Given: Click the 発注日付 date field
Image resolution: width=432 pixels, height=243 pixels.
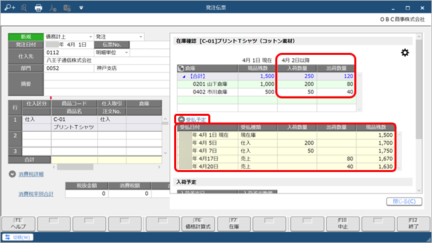Looking at the screenshot, I should [x=69, y=45].
